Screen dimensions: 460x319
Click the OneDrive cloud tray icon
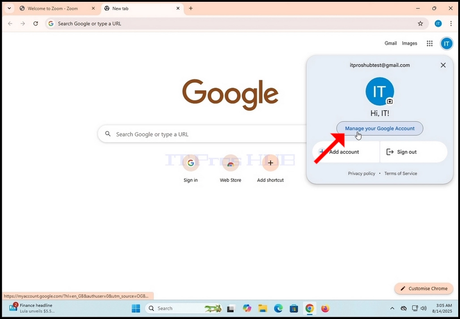(x=404, y=308)
